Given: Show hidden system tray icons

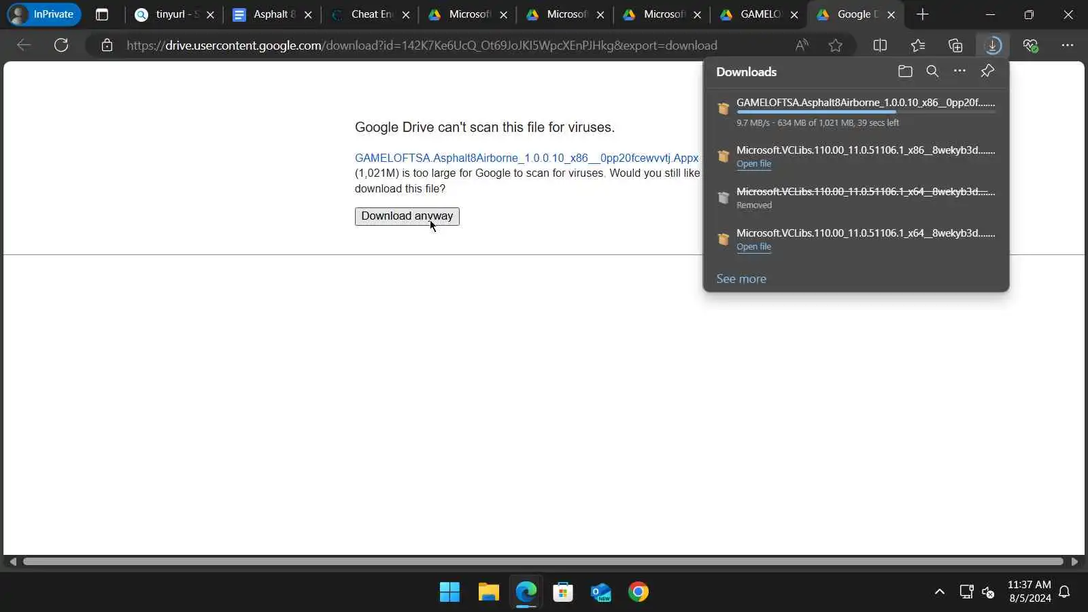Looking at the screenshot, I should tap(940, 592).
